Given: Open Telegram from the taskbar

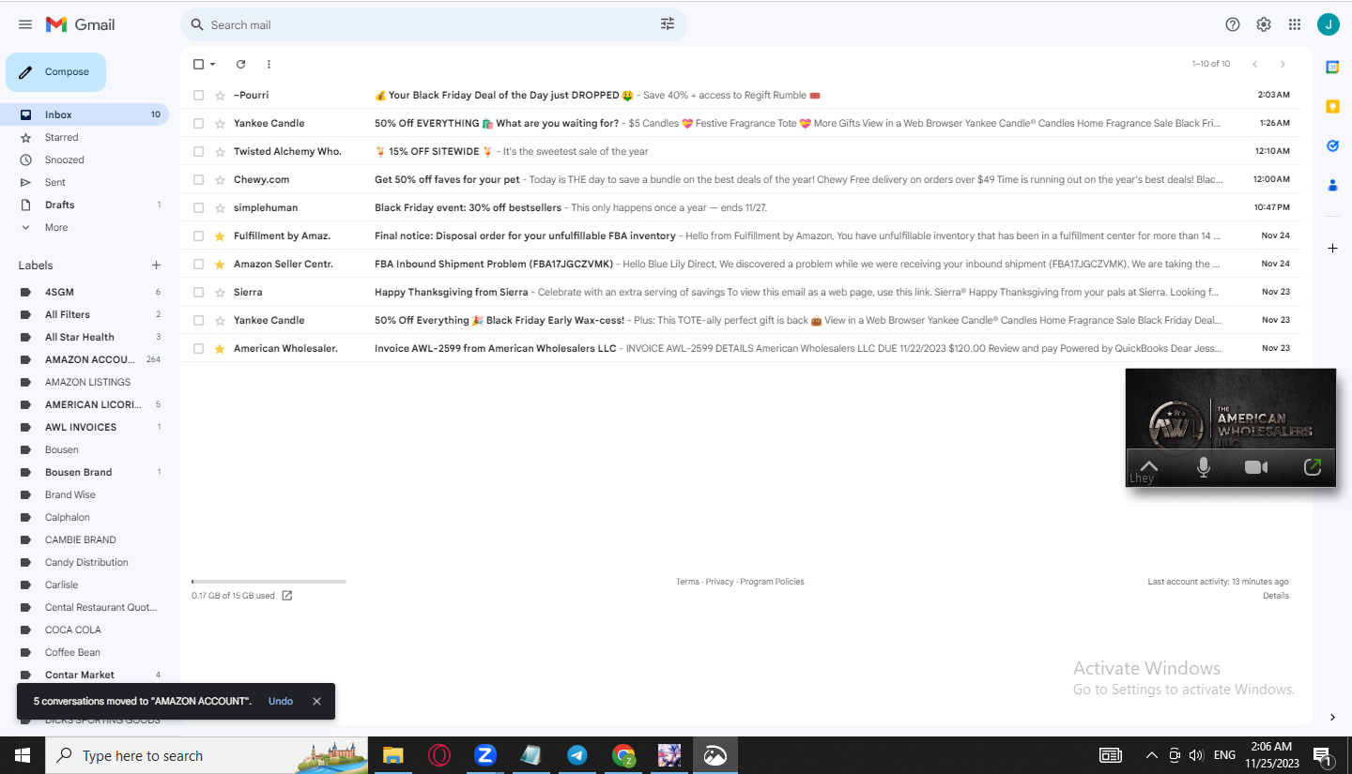Looking at the screenshot, I should [576, 755].
